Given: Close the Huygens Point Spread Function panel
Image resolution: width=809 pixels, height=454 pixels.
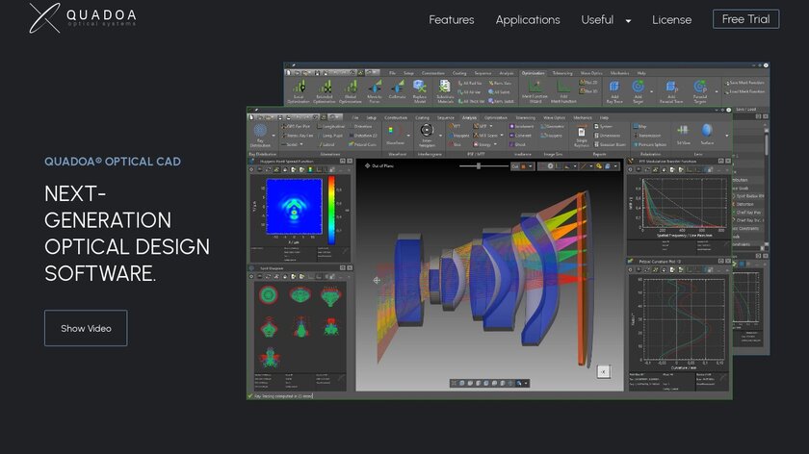Looking at the screenshot, I should pyautogui.click(x=350, y=162).
